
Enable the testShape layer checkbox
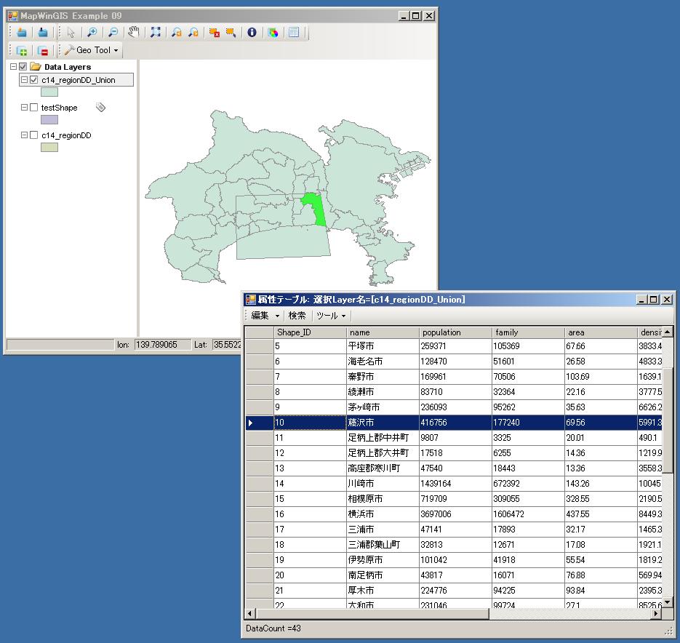click(33, 108)
